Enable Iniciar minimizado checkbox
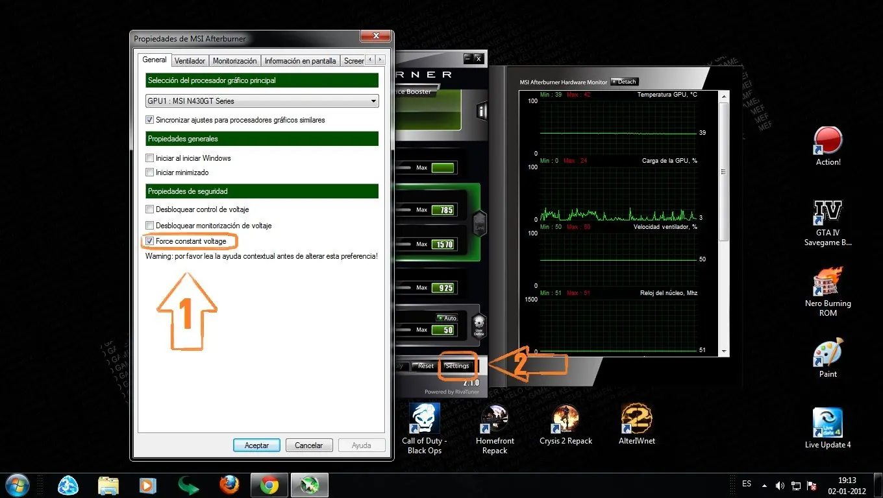The width and height of the screenshot is (883, 498). [x=150, y=172]
